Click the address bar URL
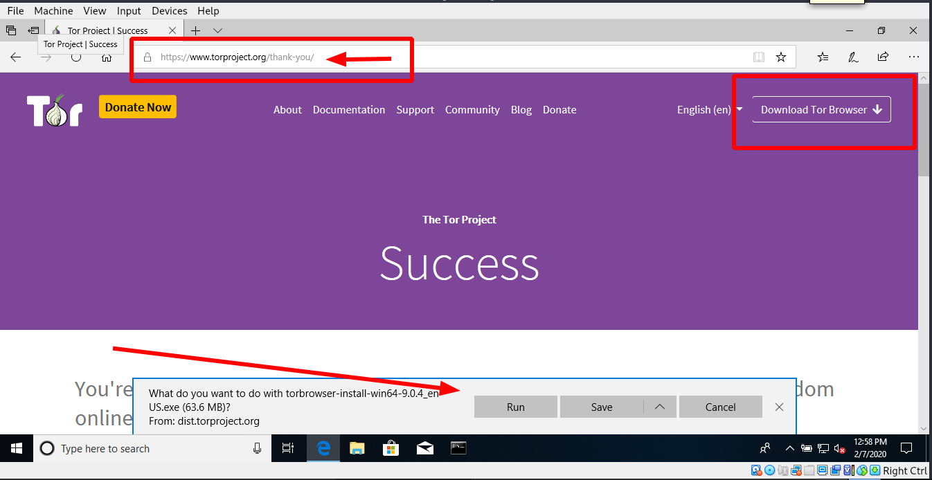This screenshot has height=480, width=932. click(x=237, y=57)
